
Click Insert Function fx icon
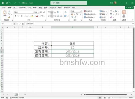coord(23,24)
